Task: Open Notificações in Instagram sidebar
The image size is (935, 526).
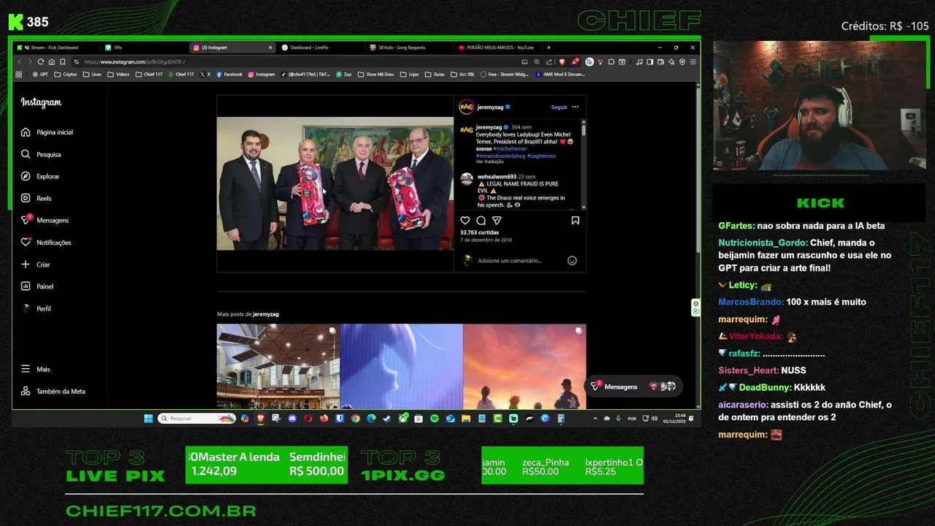Action: (45, 243)
